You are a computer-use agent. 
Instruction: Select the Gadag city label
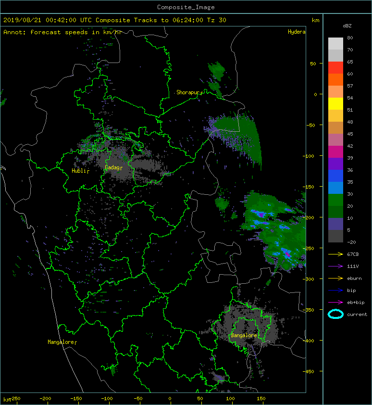[112, 168]
